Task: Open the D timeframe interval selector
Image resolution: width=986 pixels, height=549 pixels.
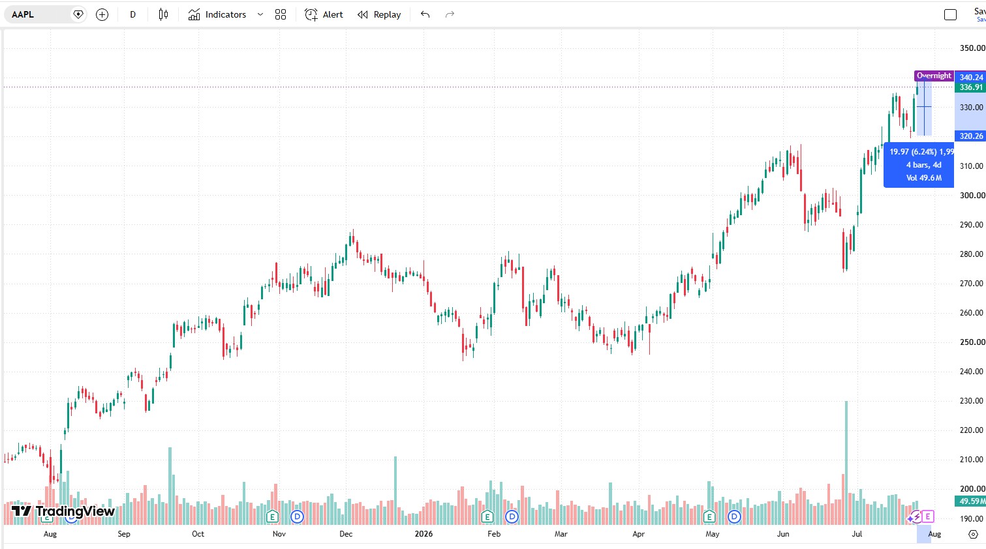Action: pyautogui.click(x=133, y=14)
